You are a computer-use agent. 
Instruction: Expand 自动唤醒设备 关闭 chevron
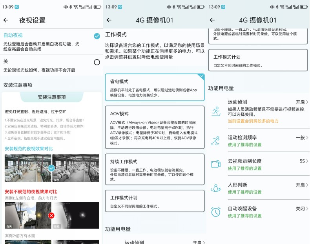click(307, 209)
